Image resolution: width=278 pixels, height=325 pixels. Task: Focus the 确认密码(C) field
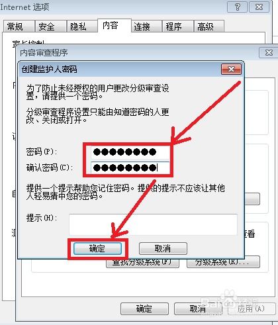130,167
